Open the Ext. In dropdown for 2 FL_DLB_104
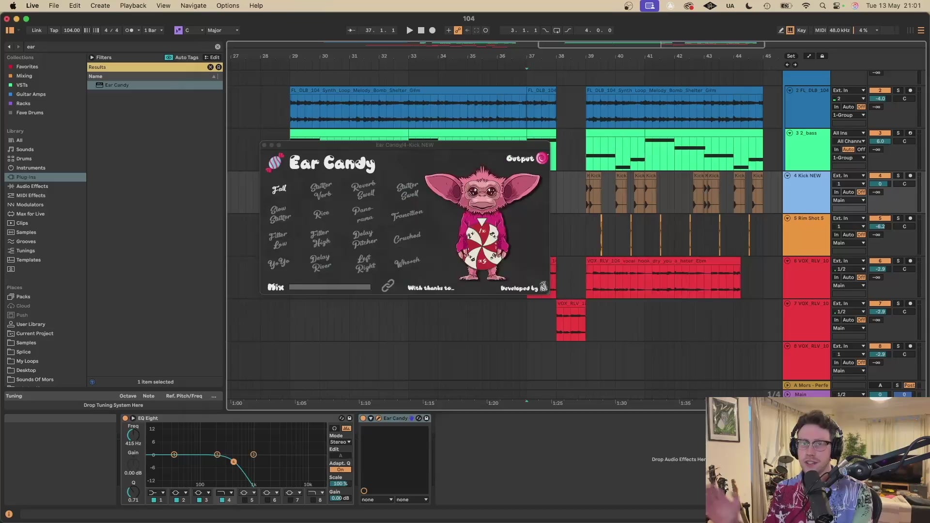This screenshot has width=930, height=523. click(x=849, y=90)
